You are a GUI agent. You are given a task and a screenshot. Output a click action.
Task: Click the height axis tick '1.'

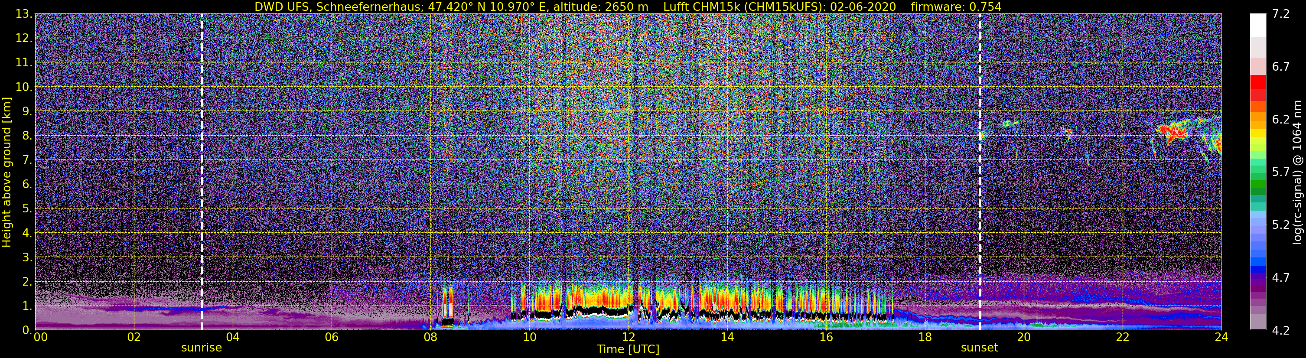[x=27, y=306]
